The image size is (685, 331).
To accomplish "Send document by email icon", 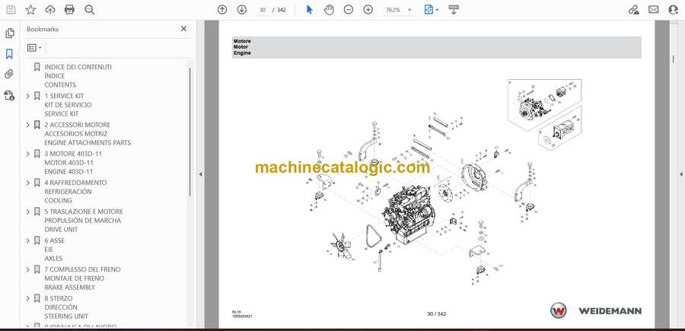I will pyautogui.click(x=654, y=10).
